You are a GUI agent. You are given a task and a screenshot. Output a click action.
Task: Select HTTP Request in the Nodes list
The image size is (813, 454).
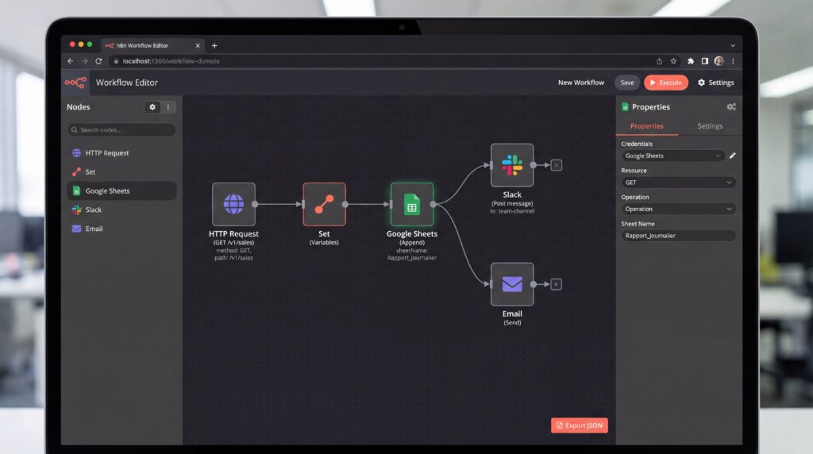[x=121, y=153]
